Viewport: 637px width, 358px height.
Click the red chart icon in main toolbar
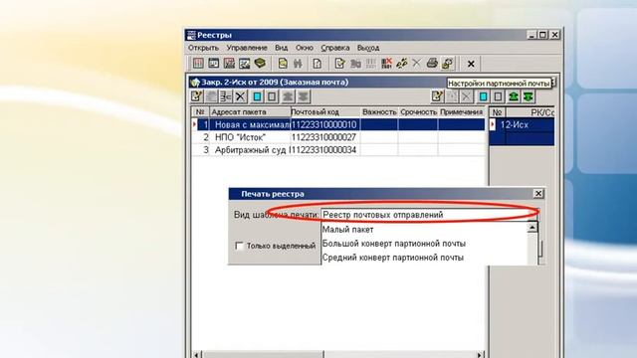pyautogui.click(x=229, y=64)
